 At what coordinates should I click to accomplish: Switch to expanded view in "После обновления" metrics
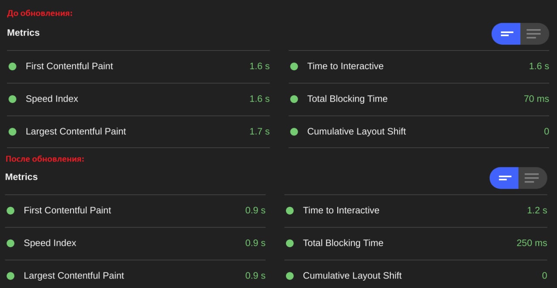click(532, 178)
